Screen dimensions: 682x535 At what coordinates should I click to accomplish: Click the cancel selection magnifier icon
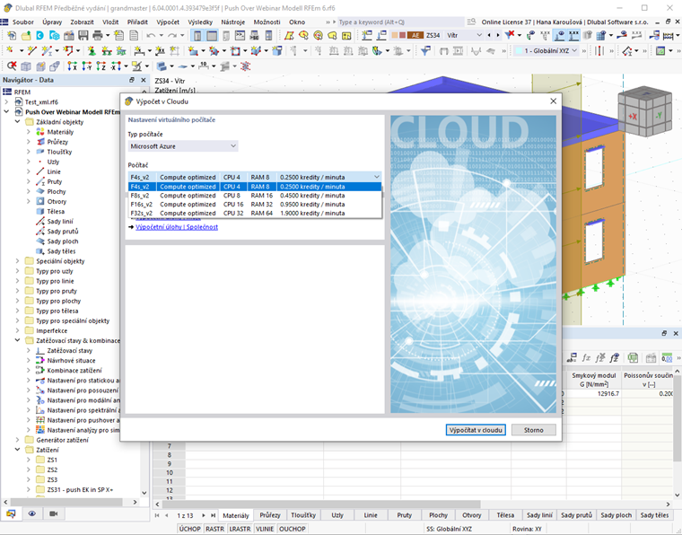(12, 66)
